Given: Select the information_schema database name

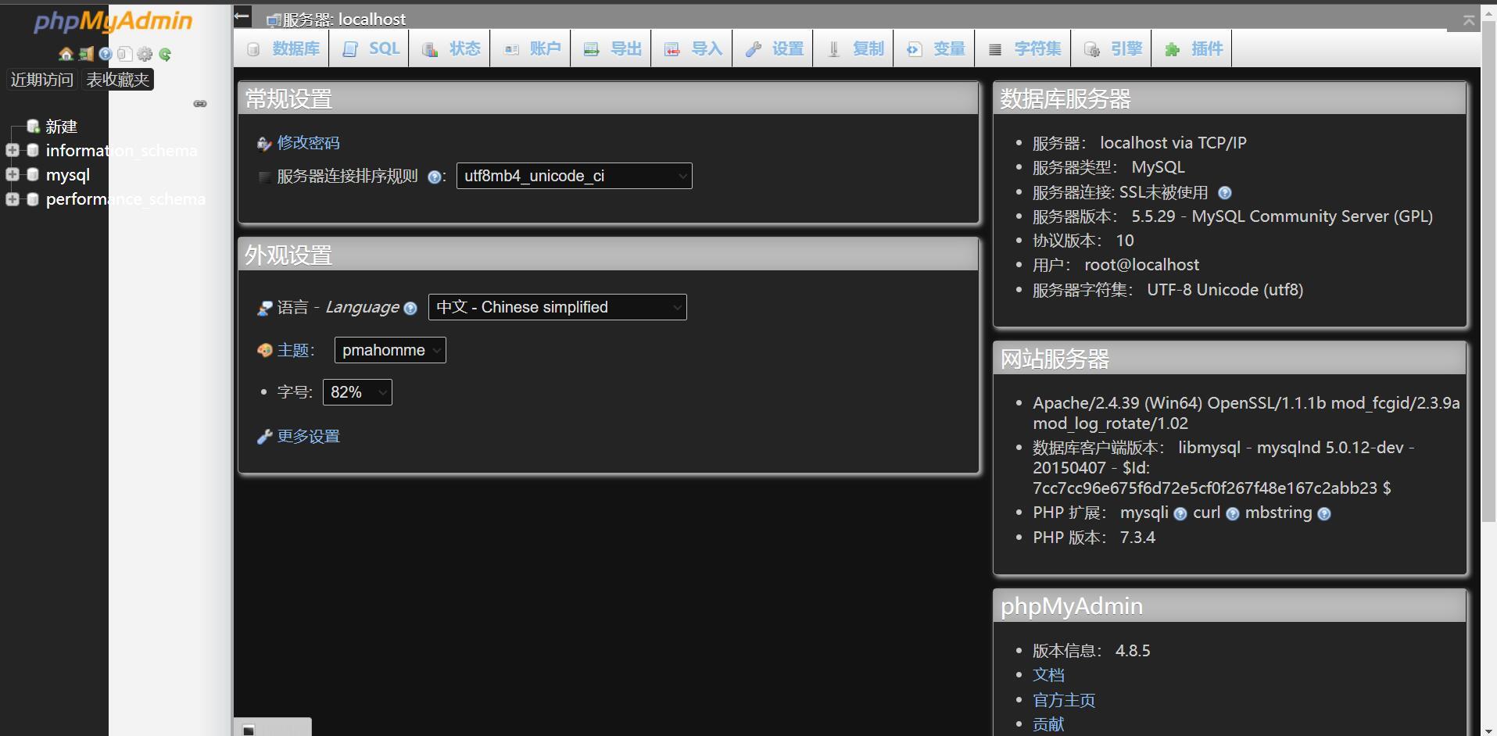Looking at the screenshot, I should [121, 151].
